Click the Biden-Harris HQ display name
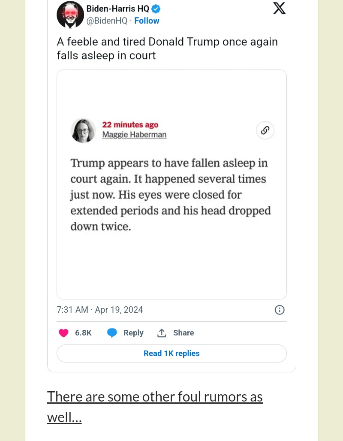This screenshot has height=441, width=343. pos(117,9)
